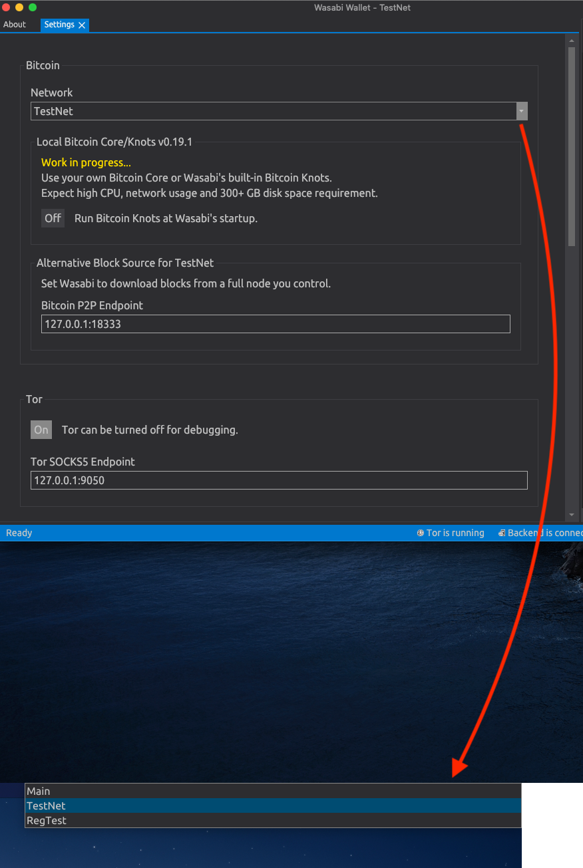The image size is (583, 868).
Task: Turn off the Tor On toggle
Action: pyautogui.click(x=41, y=430)
